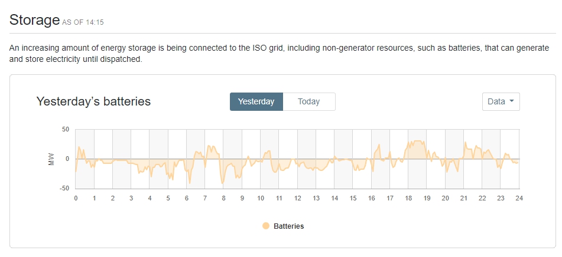This screenshot has height=257, width=562.
Task: Click the -50 label on y-axis
Action: pos(64,189)
